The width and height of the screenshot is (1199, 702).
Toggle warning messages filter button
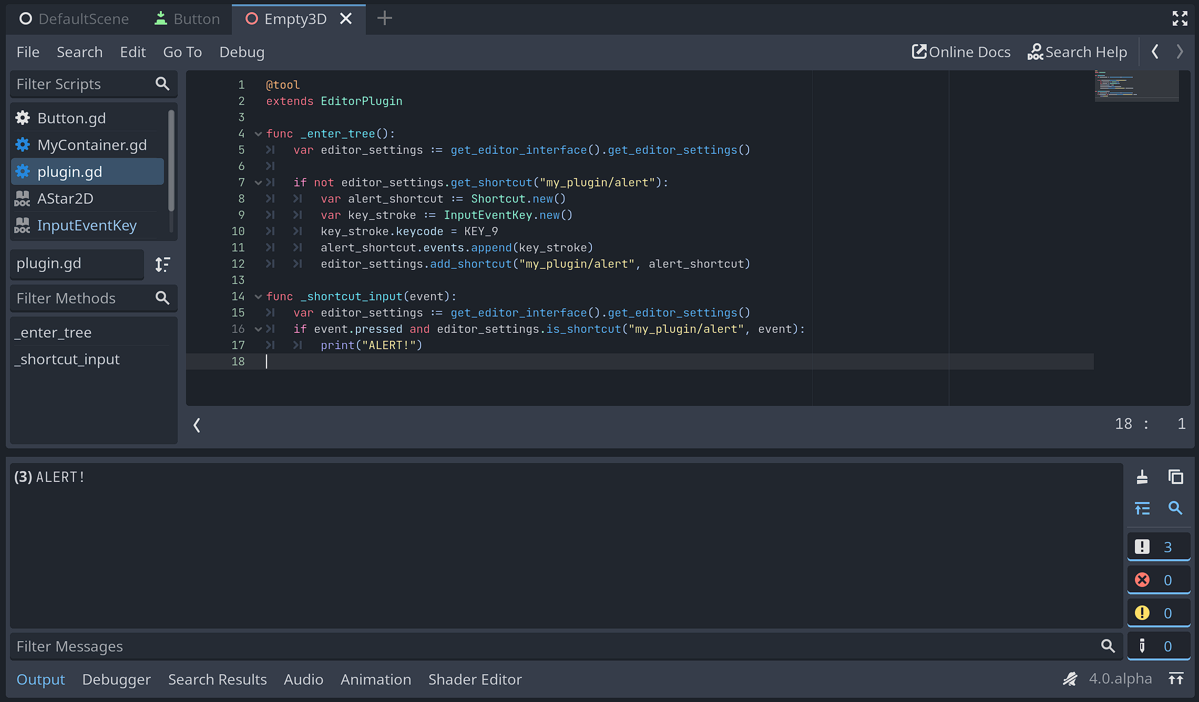[1158, 613]
